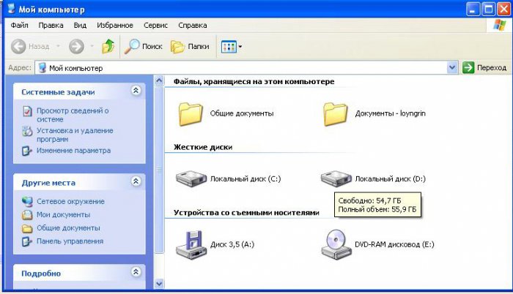
Task: Click system info icon in sidebar
Action: 27,111
